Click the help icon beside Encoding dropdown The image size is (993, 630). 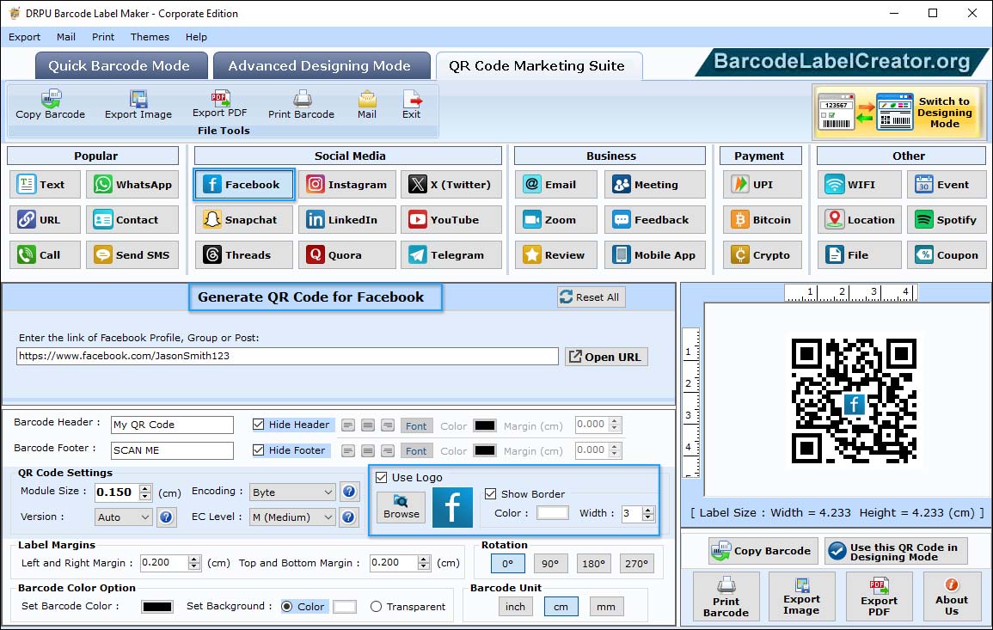tap(349, 492)
